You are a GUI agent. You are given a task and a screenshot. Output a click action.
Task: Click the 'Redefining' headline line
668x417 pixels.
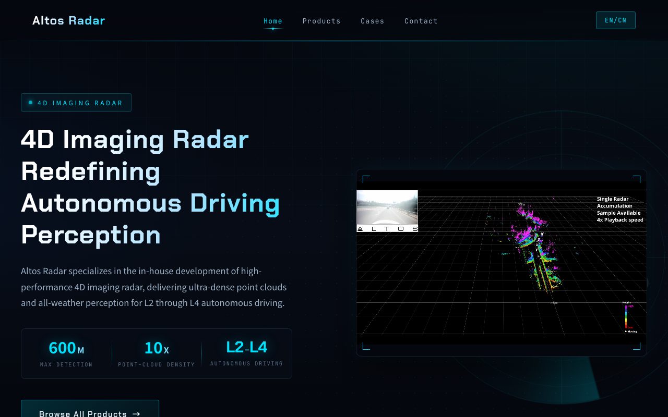coord(91,171)
